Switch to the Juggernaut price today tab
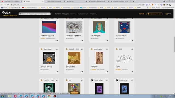Image resolution: width=175 pixels, height=98 pixels. point(121,2)
